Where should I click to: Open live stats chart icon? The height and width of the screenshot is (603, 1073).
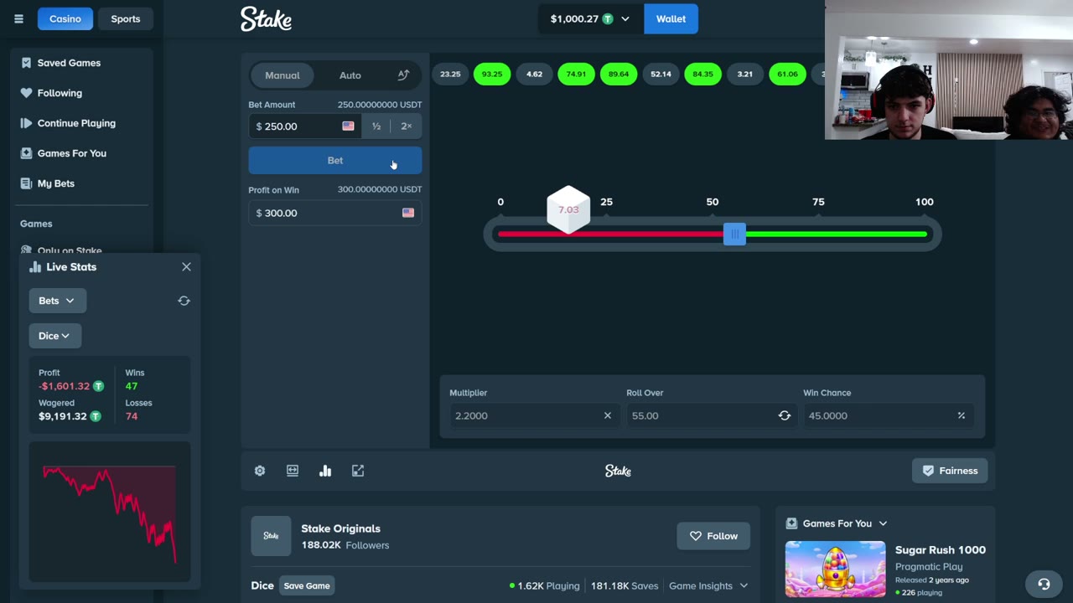[325, 471]
